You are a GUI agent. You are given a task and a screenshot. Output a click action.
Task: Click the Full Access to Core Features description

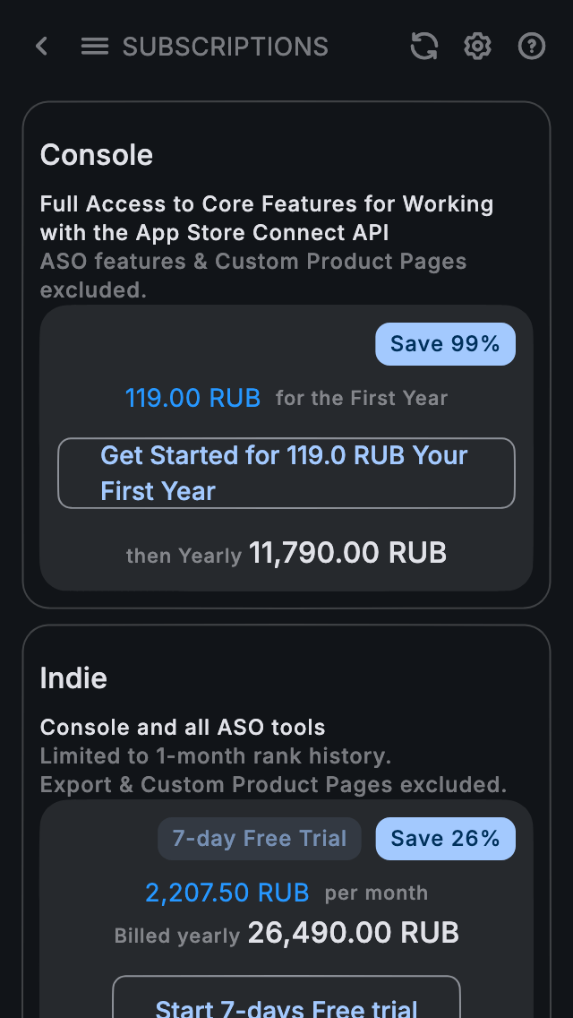click(267, 218)
